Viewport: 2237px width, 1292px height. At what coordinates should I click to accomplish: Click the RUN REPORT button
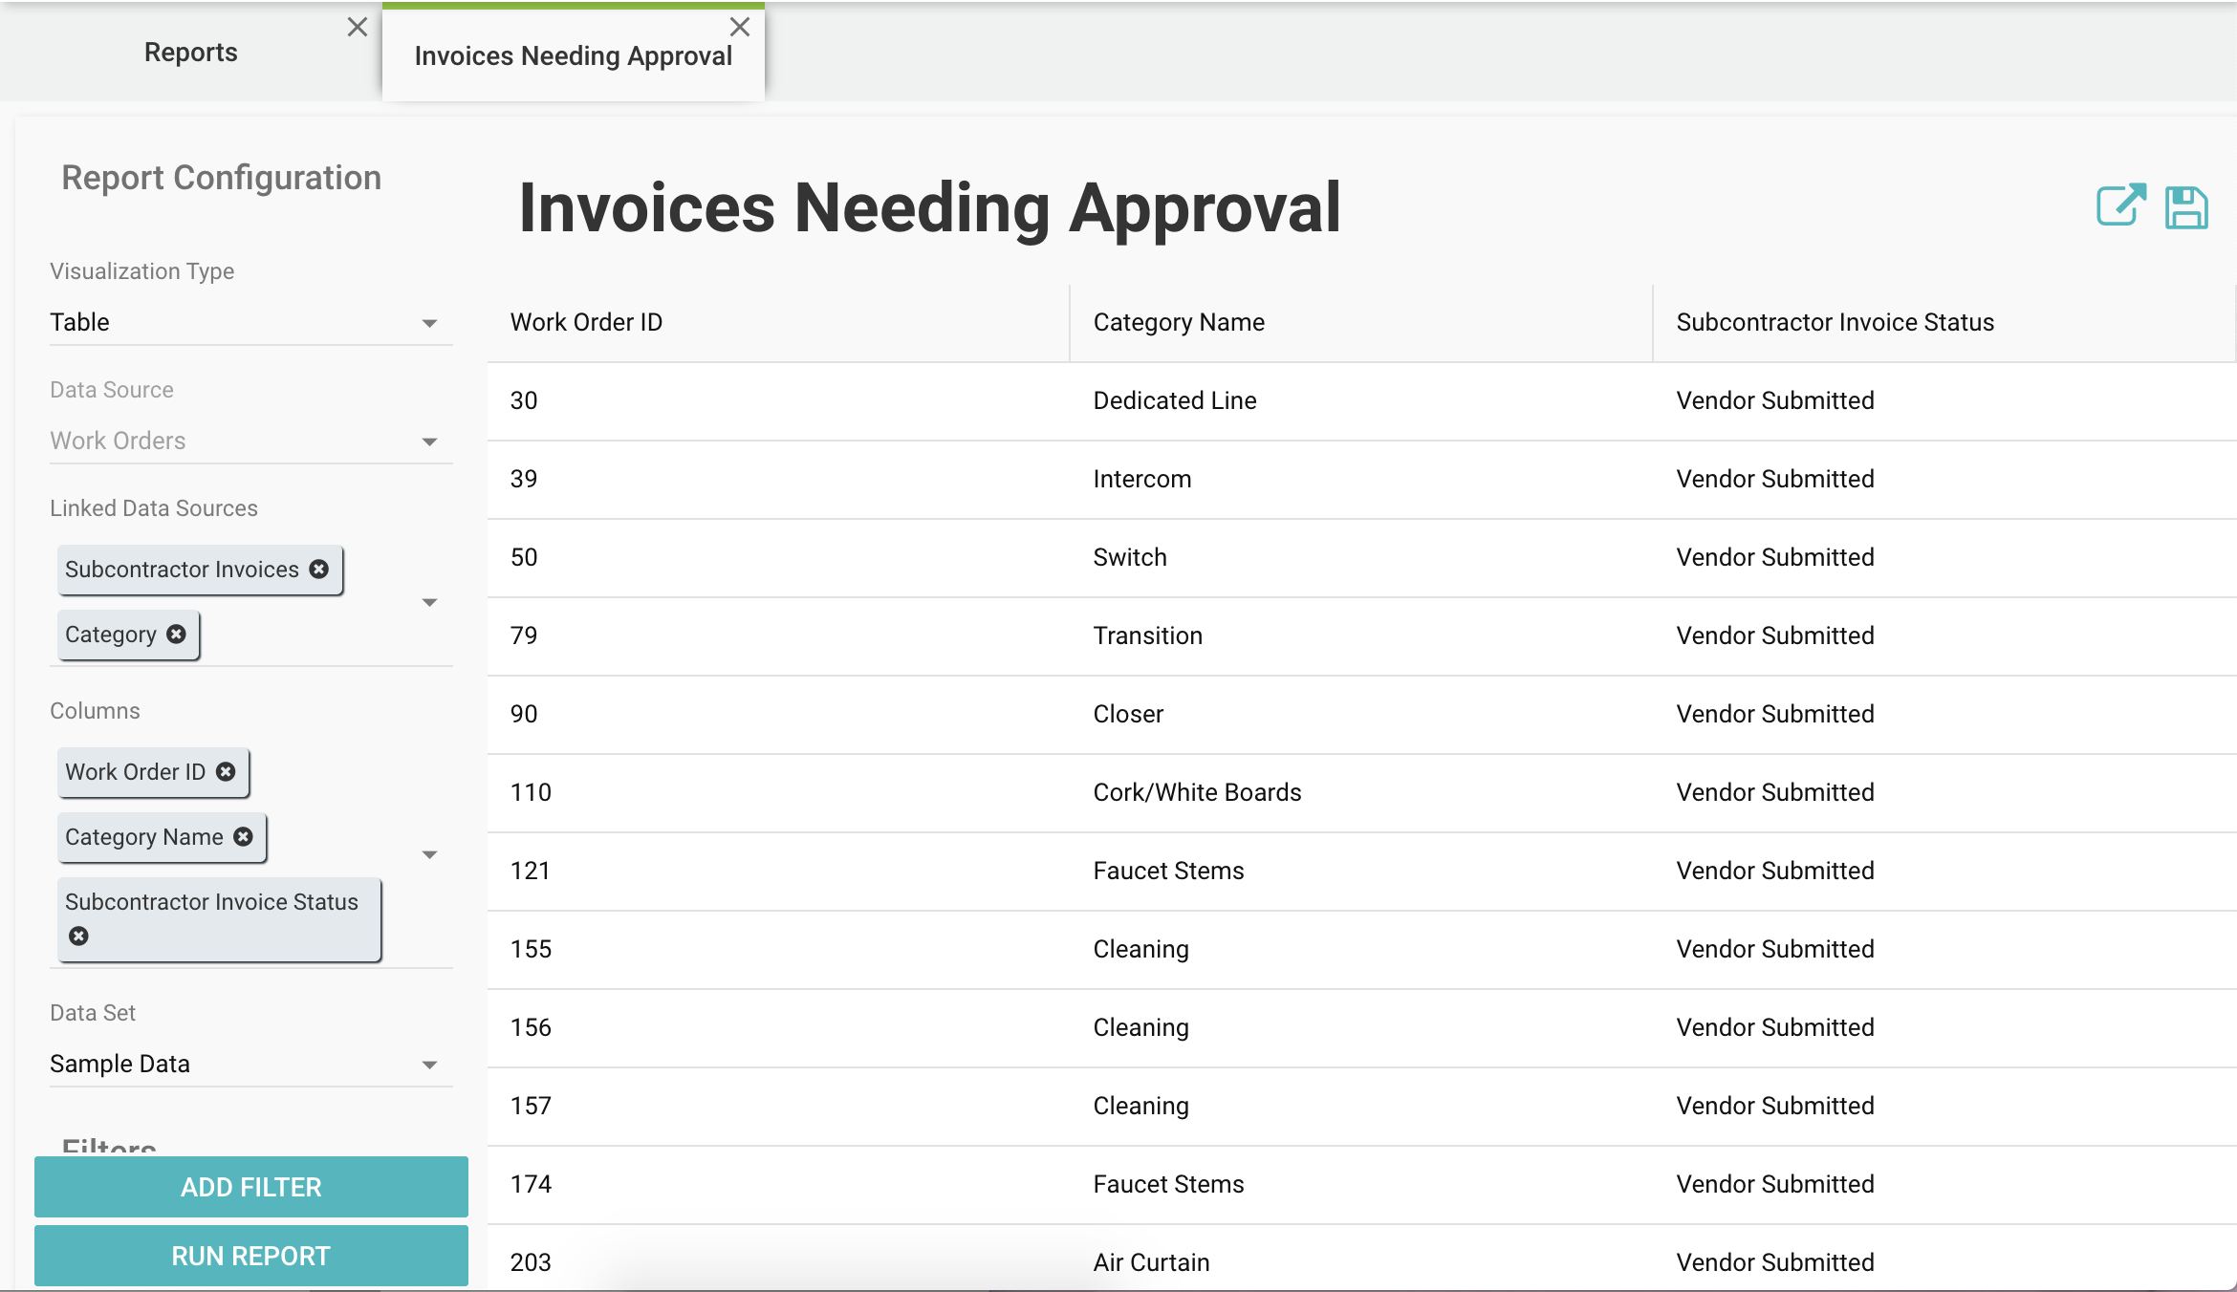point(251,1256)
